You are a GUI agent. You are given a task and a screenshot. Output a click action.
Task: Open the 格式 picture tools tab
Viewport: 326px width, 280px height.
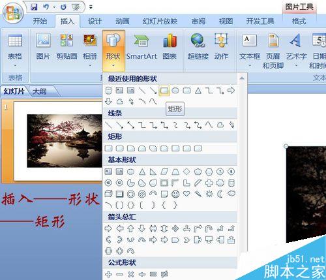pos(299,22)
